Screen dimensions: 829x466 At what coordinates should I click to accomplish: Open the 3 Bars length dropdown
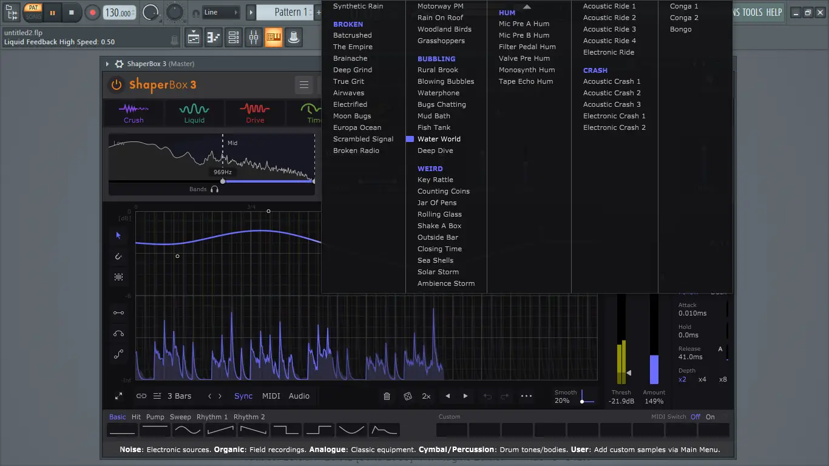pos(179,396)
